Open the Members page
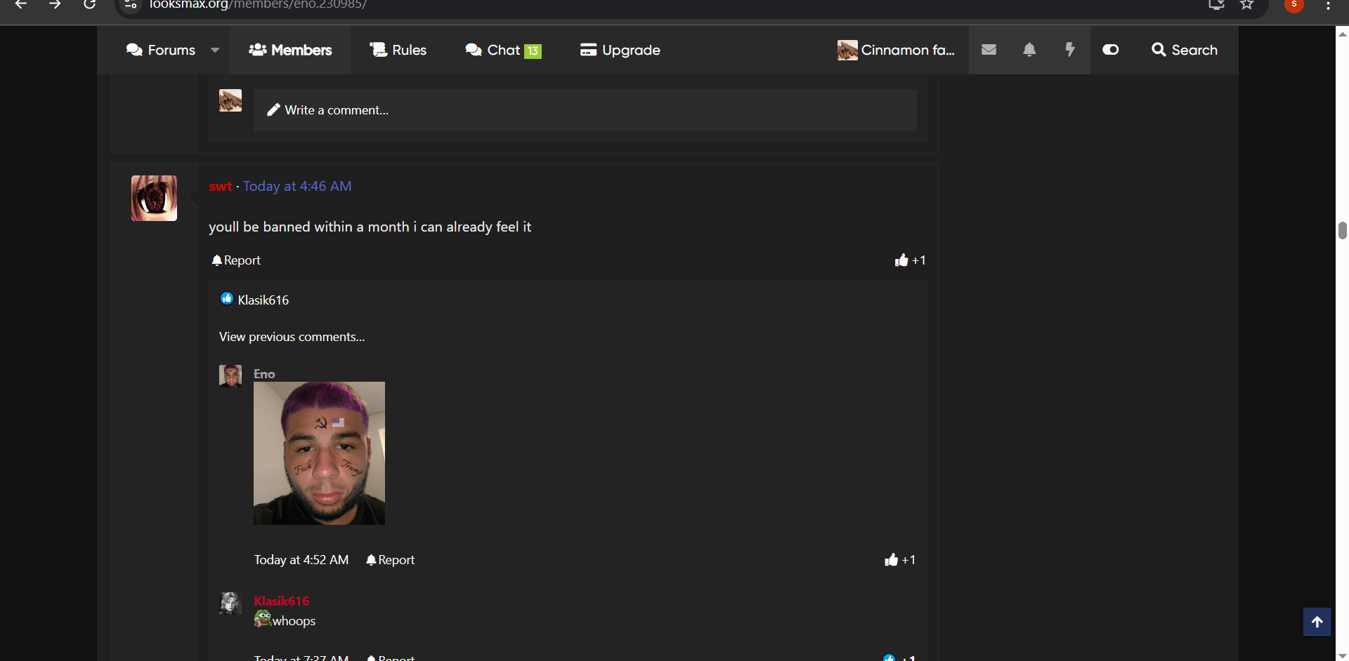The image size is (1349, 661). coord(289,50)
